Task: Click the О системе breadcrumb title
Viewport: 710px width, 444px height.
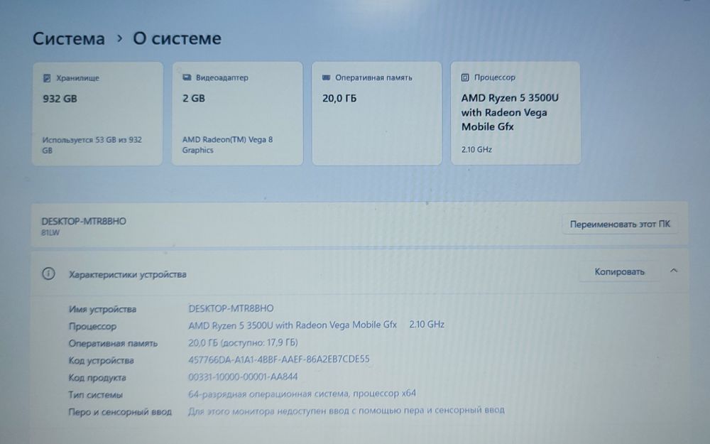Action: pyautogui.click(x=177, y=38)
